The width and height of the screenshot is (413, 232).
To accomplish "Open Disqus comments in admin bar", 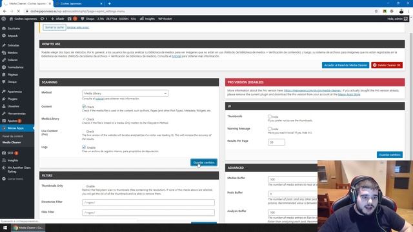I will (x=88, y=19).
